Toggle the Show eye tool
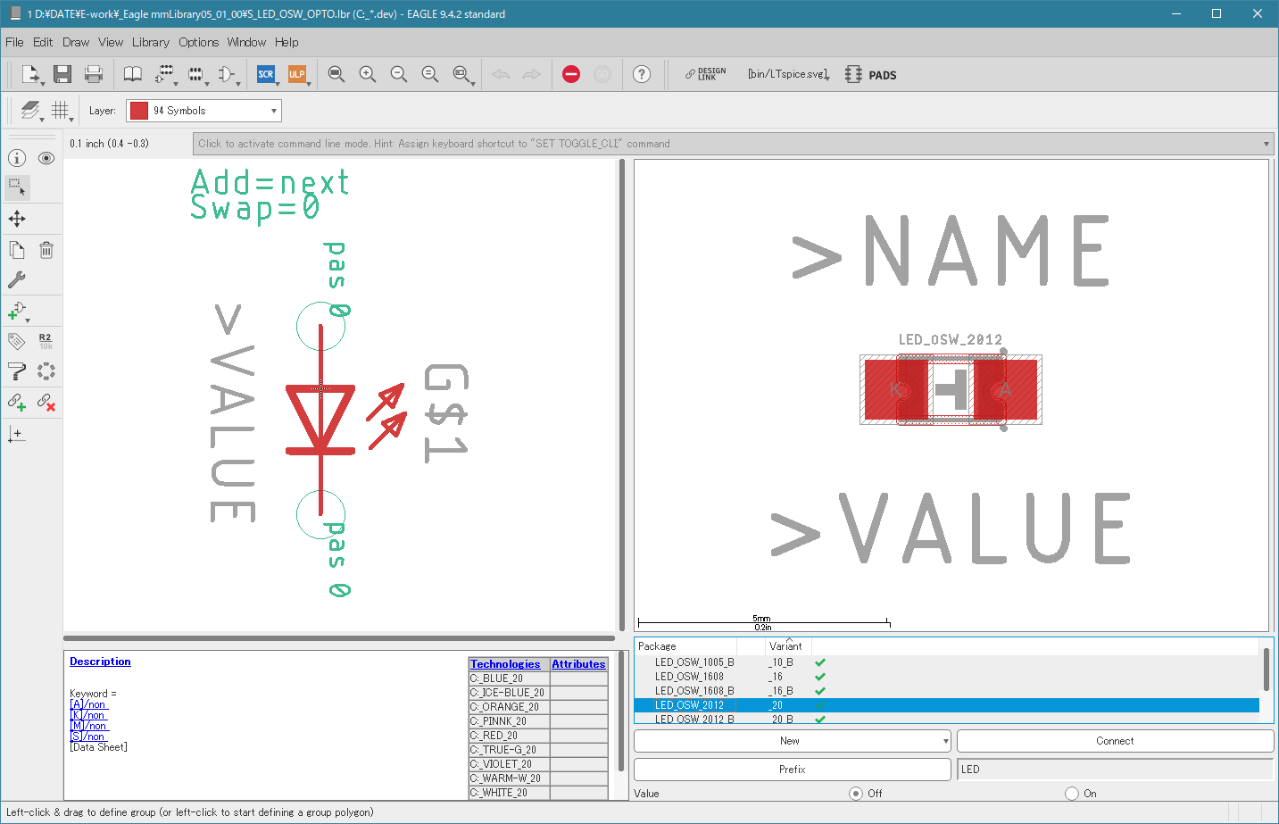Image resolution: width=1279 pixels, height=824 pixels. [46, 158]
